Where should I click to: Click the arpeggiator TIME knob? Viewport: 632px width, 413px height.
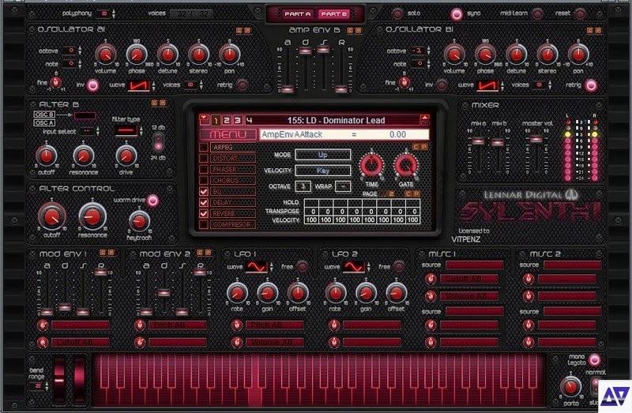(x=371, y=166)
